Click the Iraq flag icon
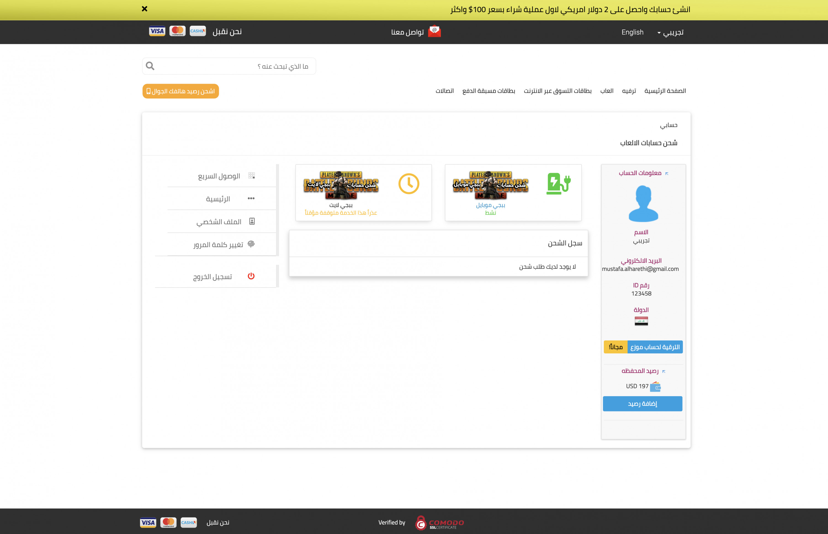828x534 pixels. click(641, 321)
